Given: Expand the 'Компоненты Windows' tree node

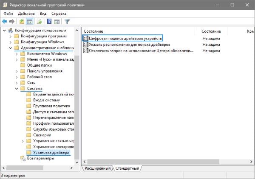Looking at the screenshot, I should (17, 54).
